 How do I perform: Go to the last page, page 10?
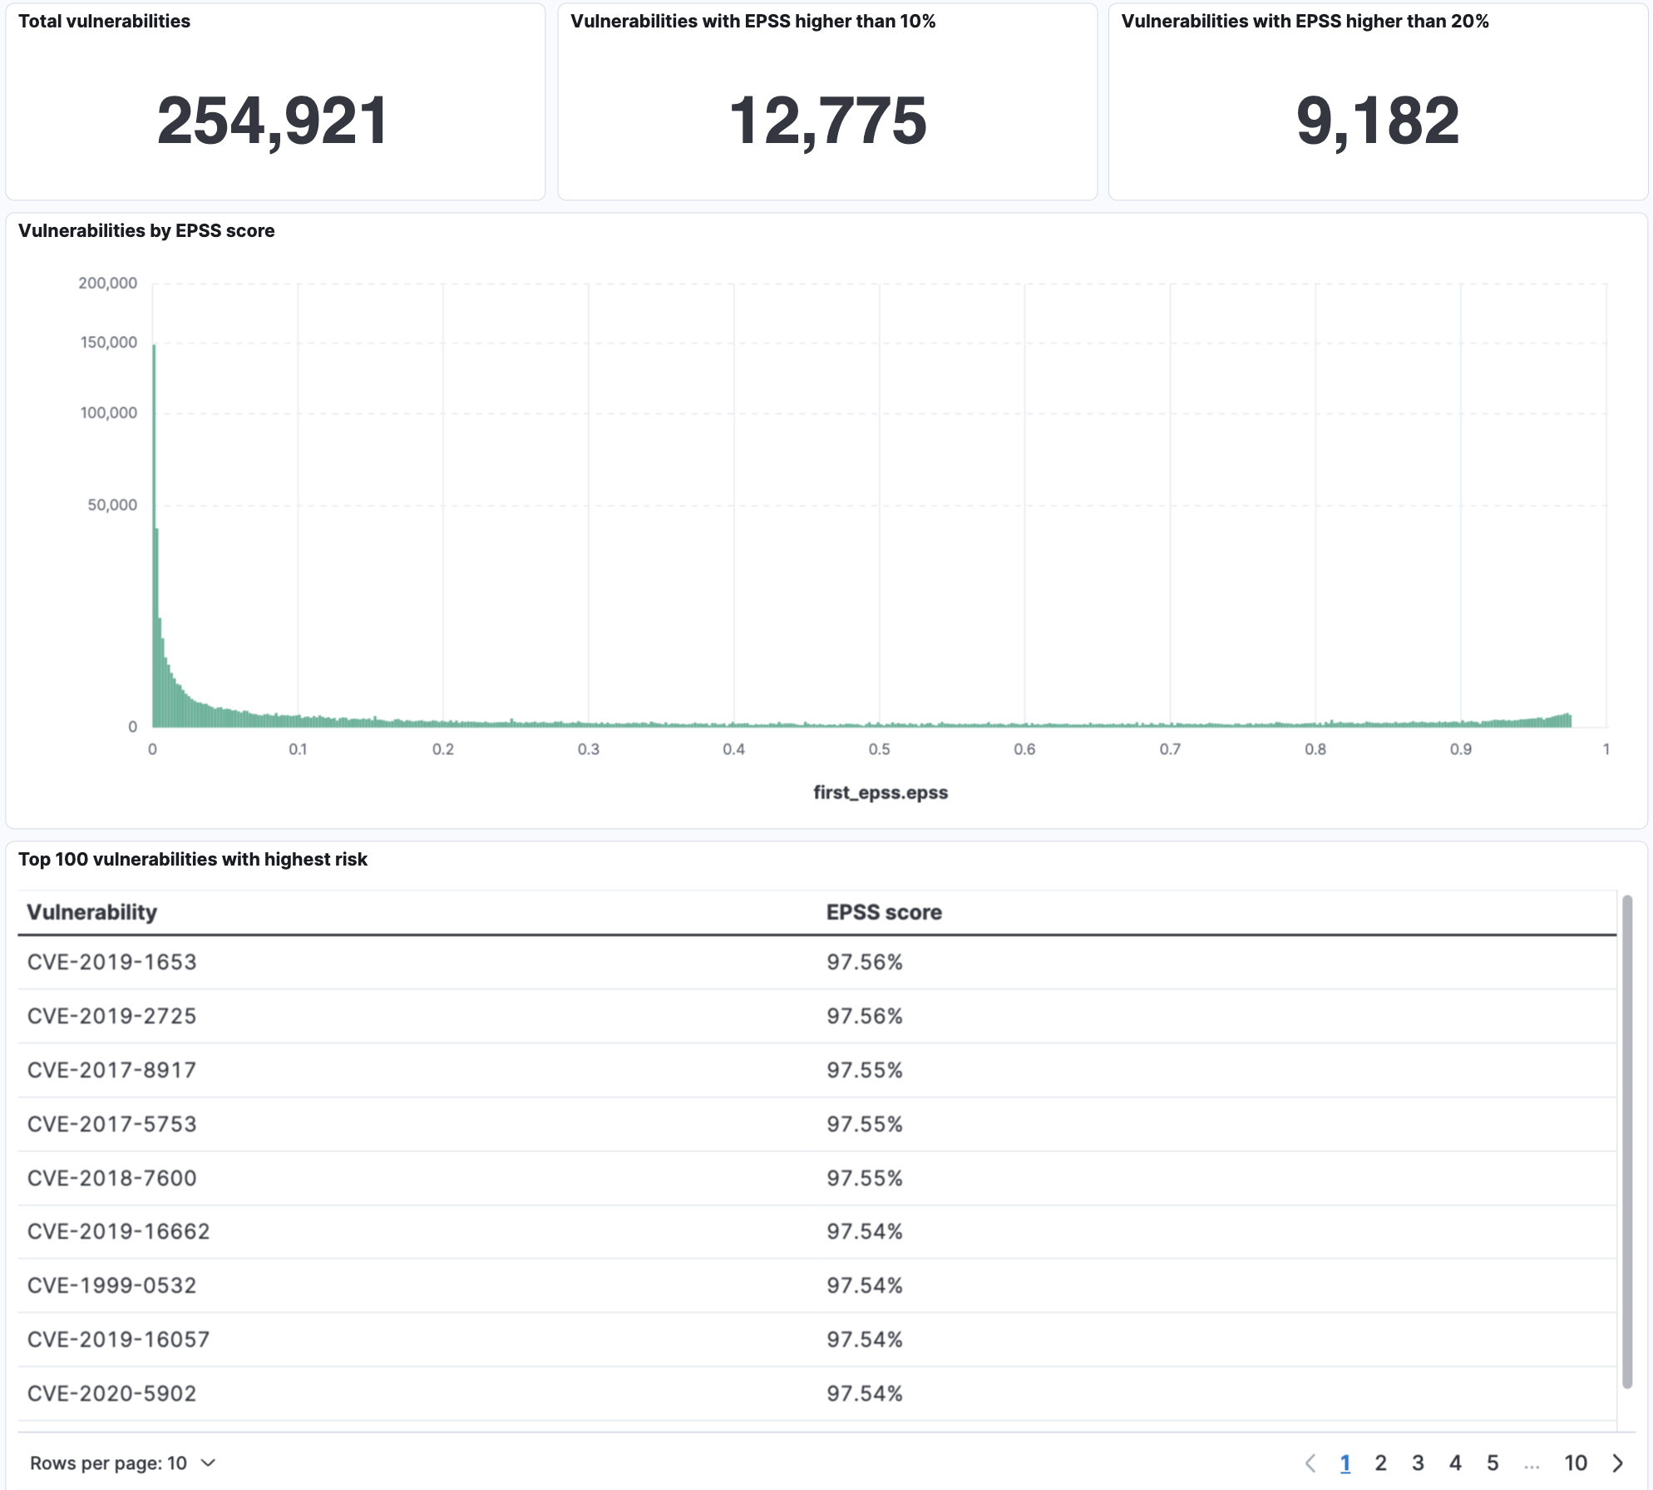pos(1576,1463)
